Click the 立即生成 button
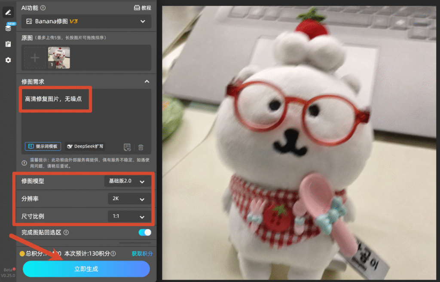Screen dimensions: 440x282 click(x=86, y=269)
